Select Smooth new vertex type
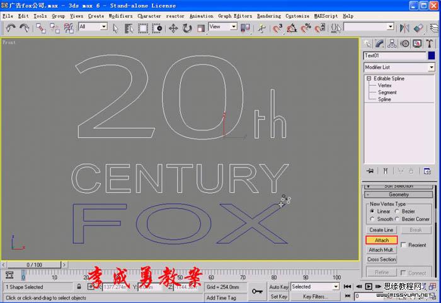The width and height of the screenshot is (441, 303). 372,219
